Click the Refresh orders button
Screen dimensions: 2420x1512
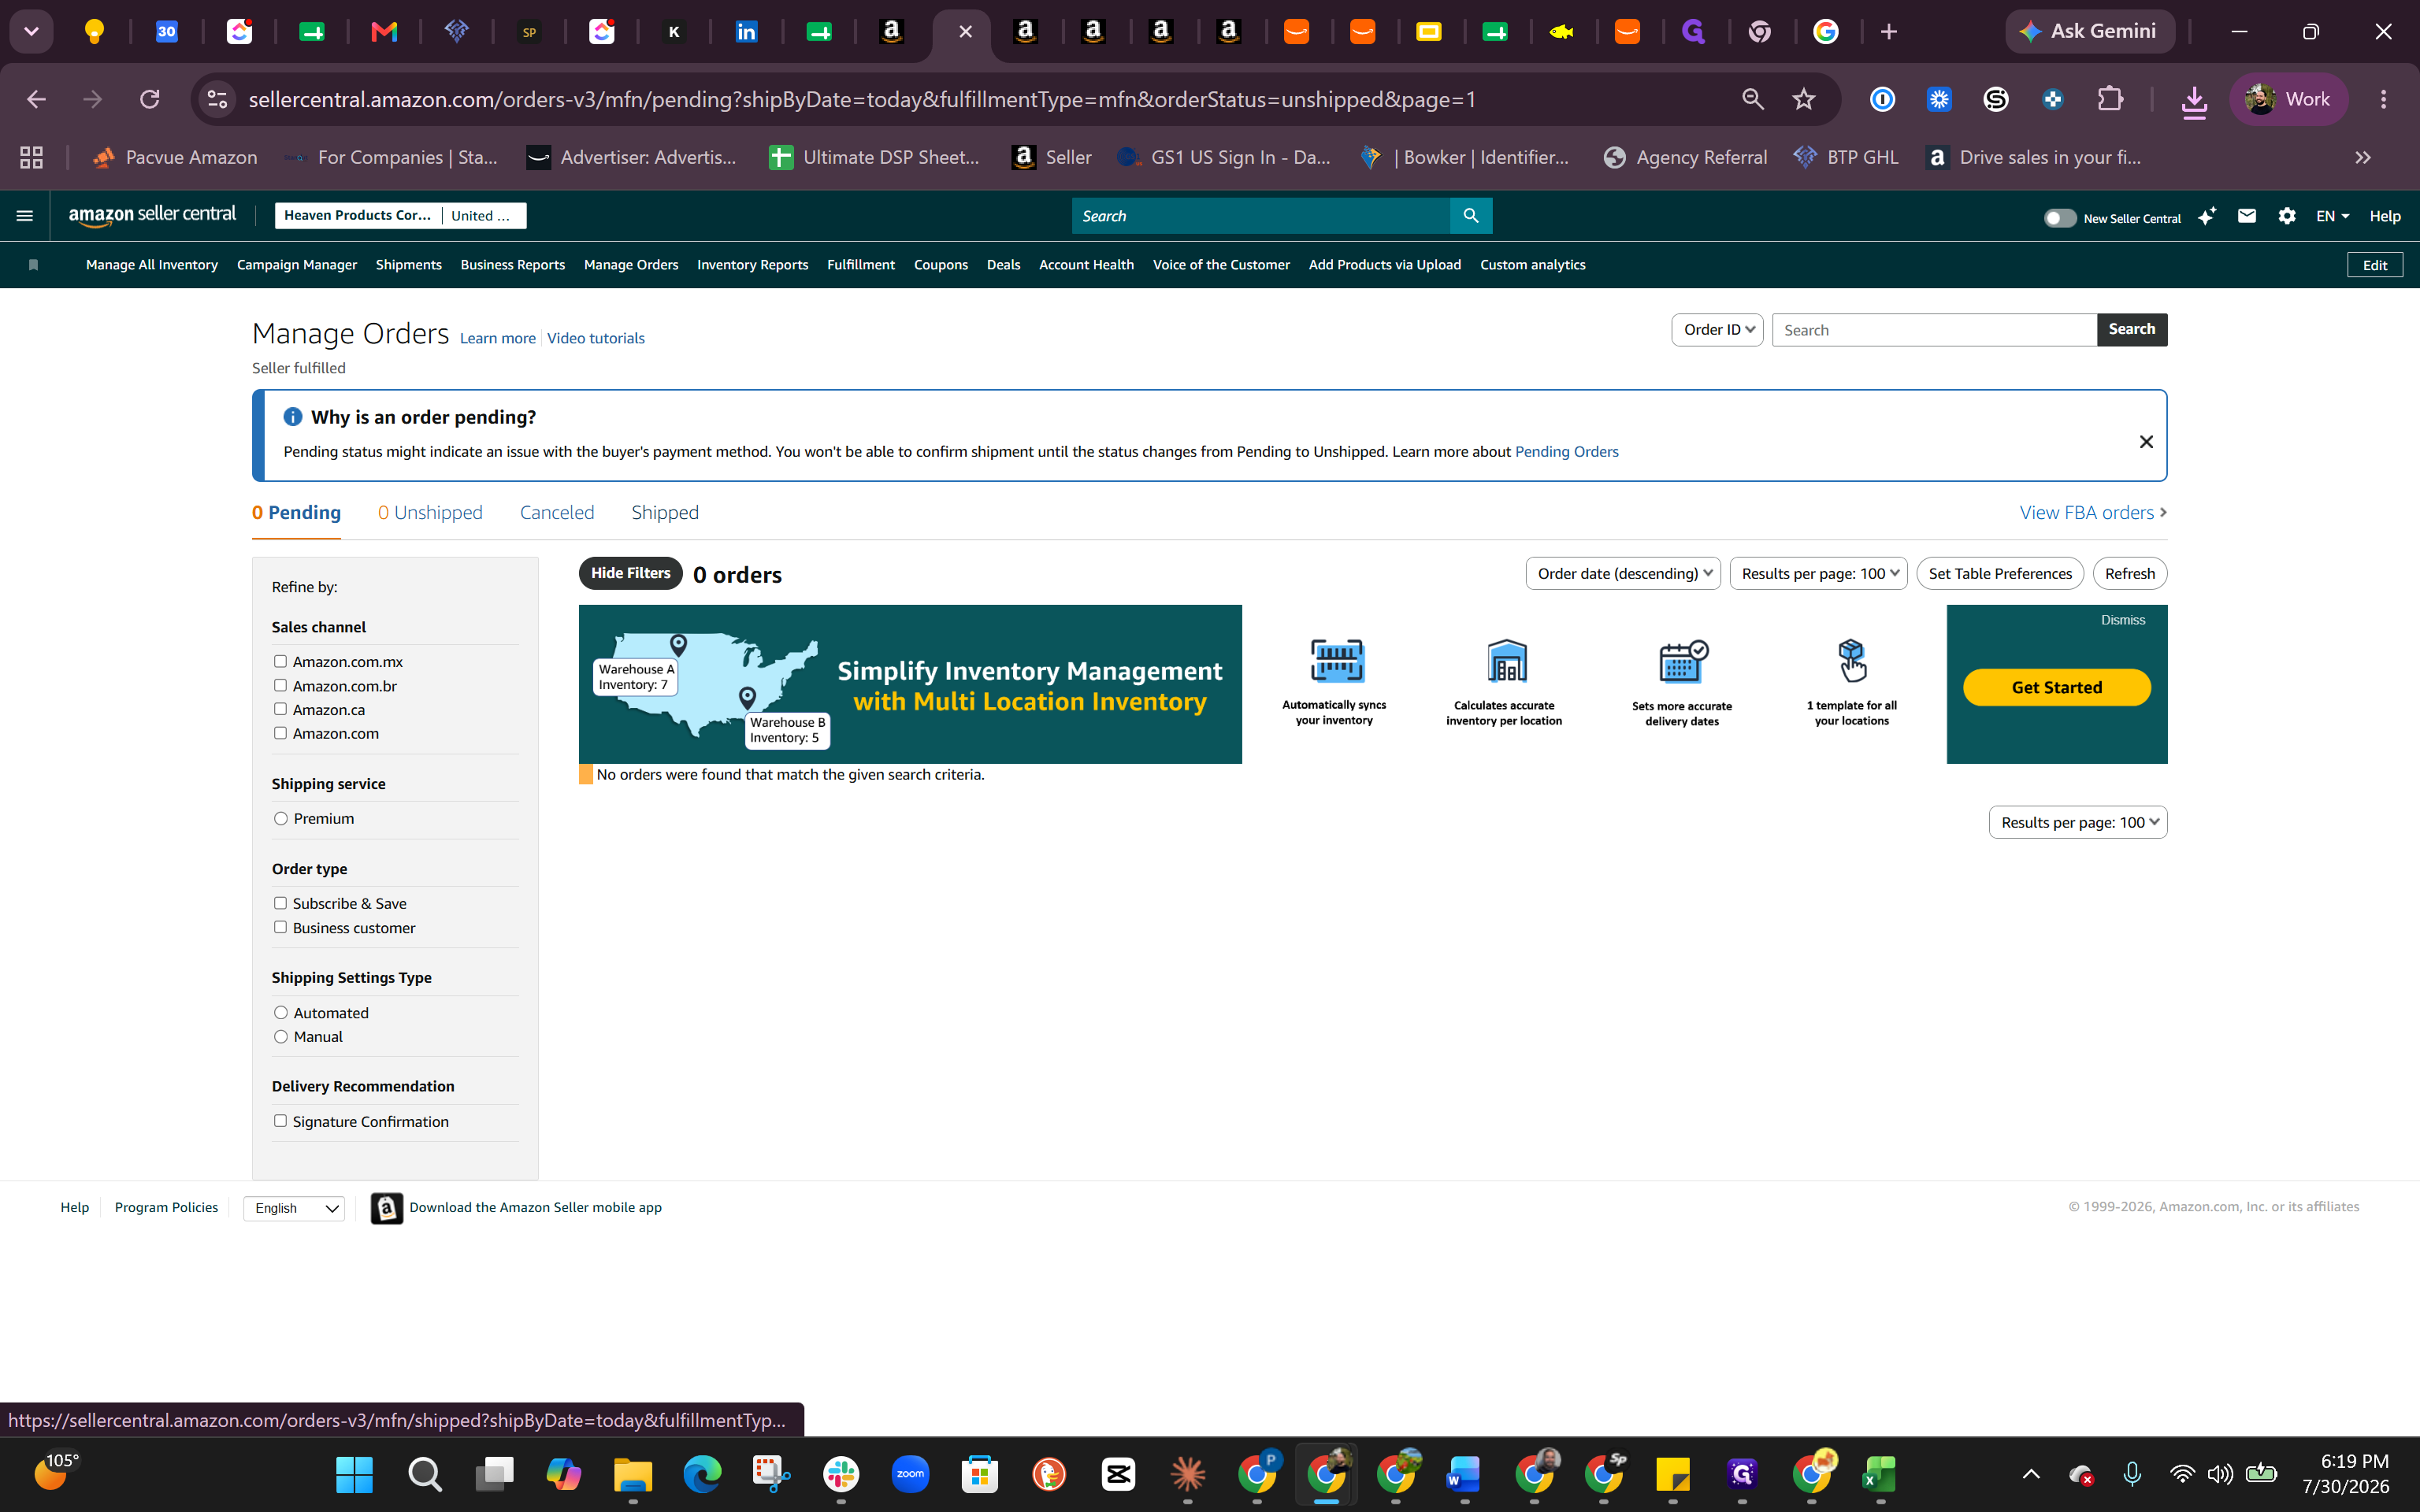[x=2130, y=573]
